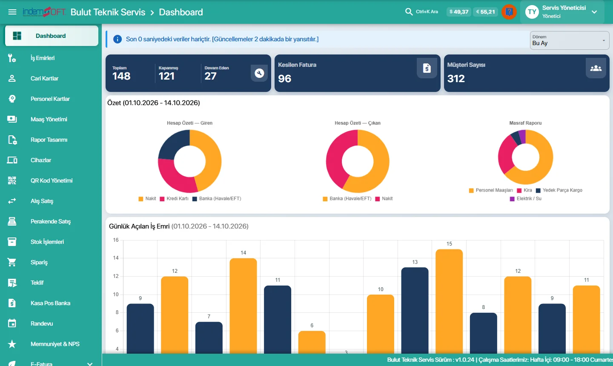Click the Randevu calendar icon
Image resolution: width=613 pixels, height=366 pixels.
tap(12, 323)
